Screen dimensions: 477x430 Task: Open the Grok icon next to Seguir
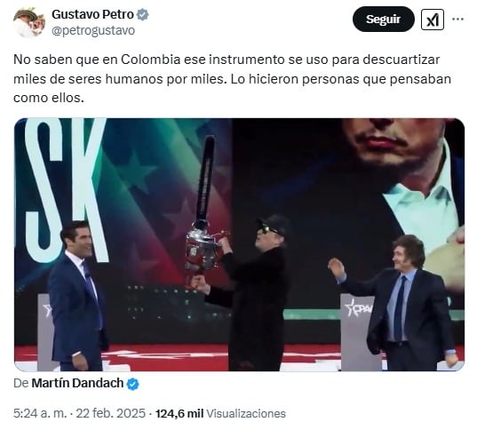[433, 20]
